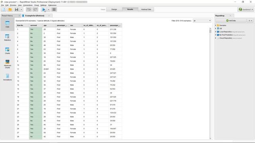Screen dimensions: 255x143
Task: Open the Connections menu
Action: tap(28, 5)
